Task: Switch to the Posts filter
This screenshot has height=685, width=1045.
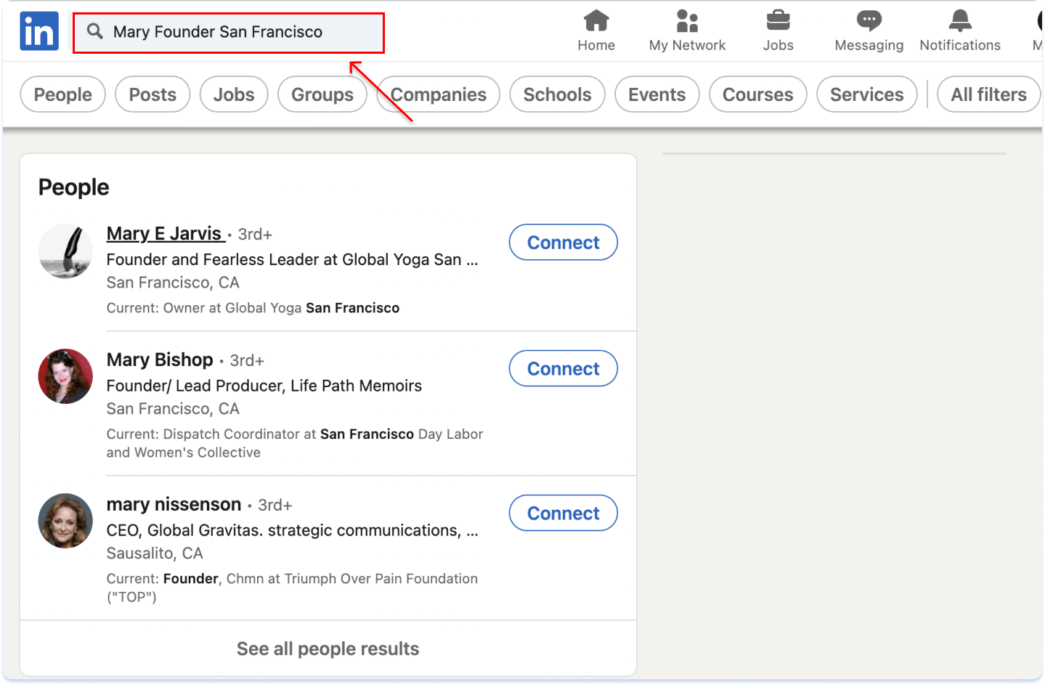Action: pos(153,94)
